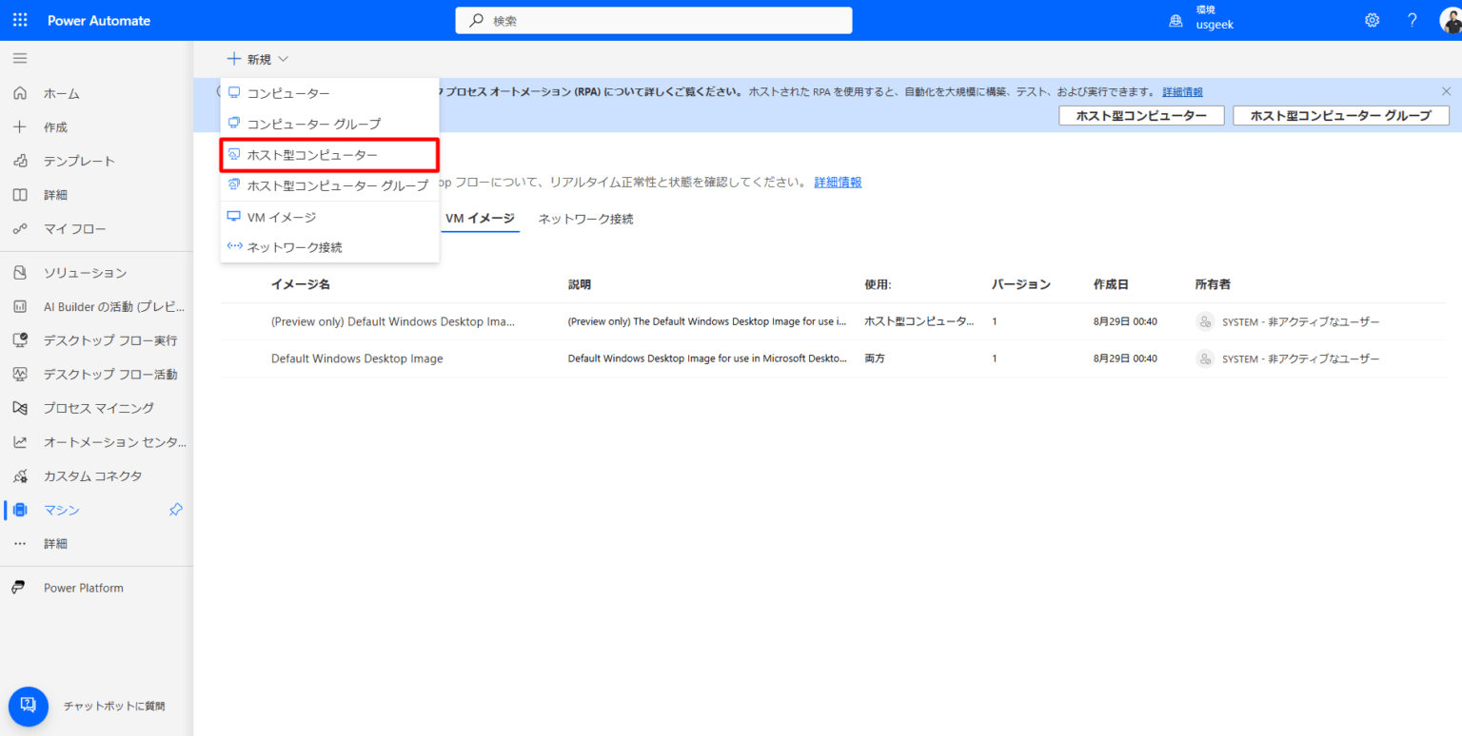
Task: Unpin マシン from the sidebar
Action: [175, 510]
